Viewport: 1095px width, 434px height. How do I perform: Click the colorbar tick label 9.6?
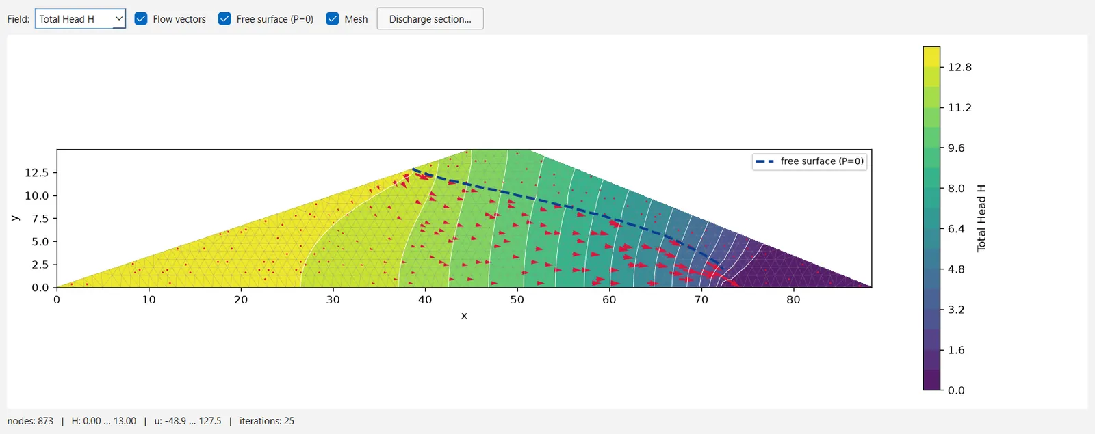coord(956,148)
